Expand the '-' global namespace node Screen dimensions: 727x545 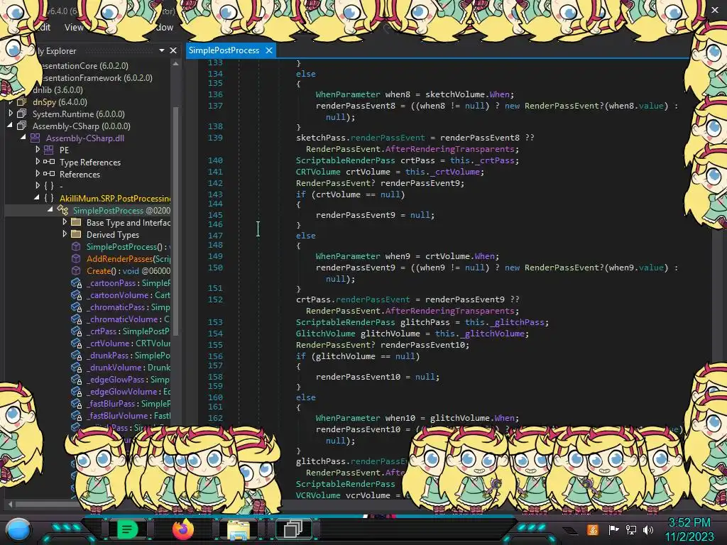click(x=38, y=185)
